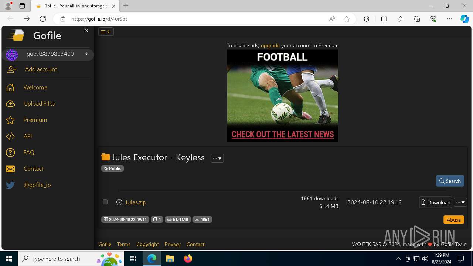Screen dimensions: 473x266
Task: Open the FAQ menu item
Action: pyautogui.click(x=29, y=153)
